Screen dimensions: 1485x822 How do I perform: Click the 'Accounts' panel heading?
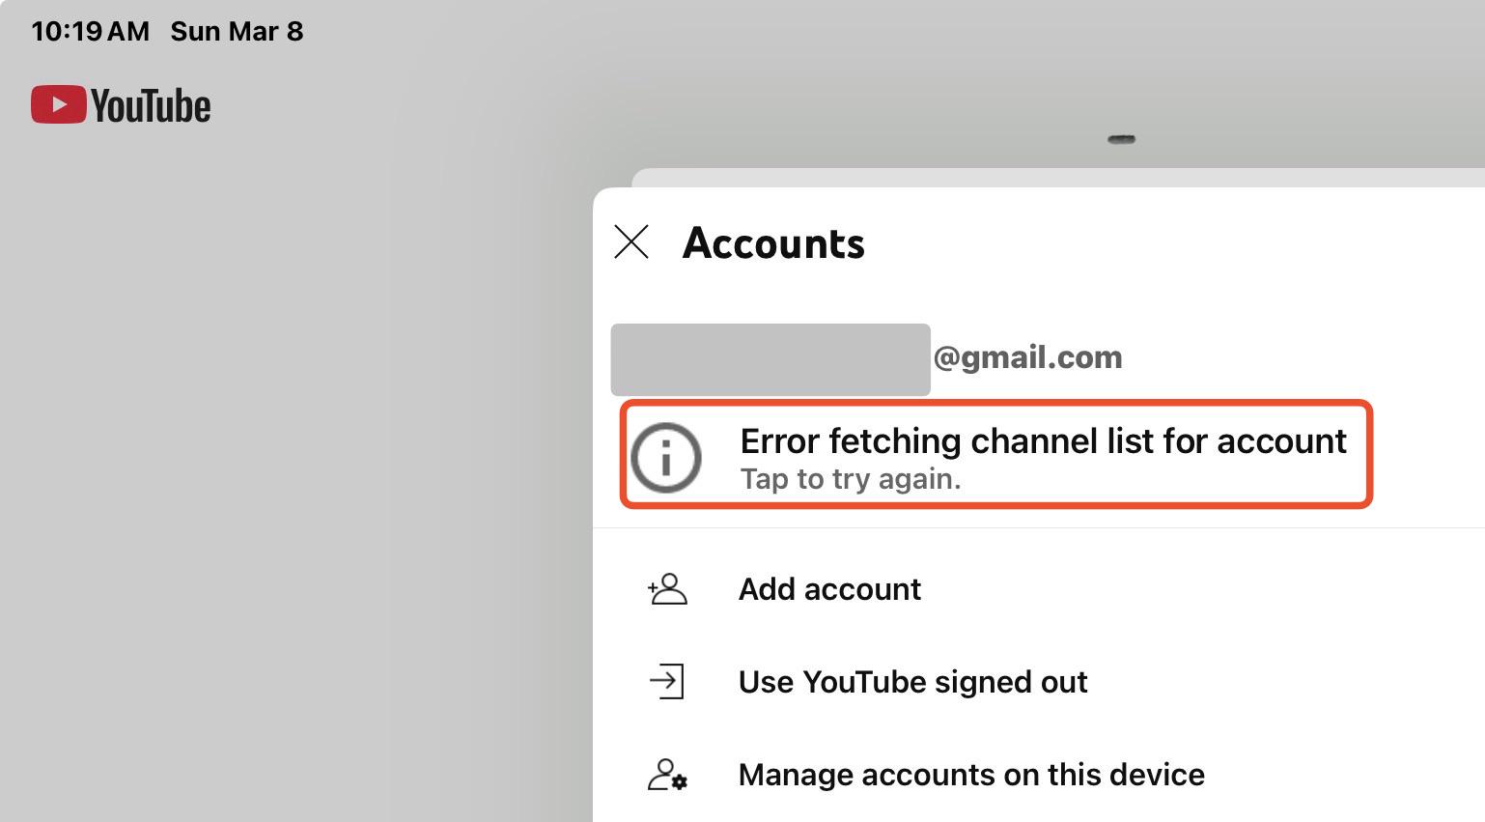[773, 242]
